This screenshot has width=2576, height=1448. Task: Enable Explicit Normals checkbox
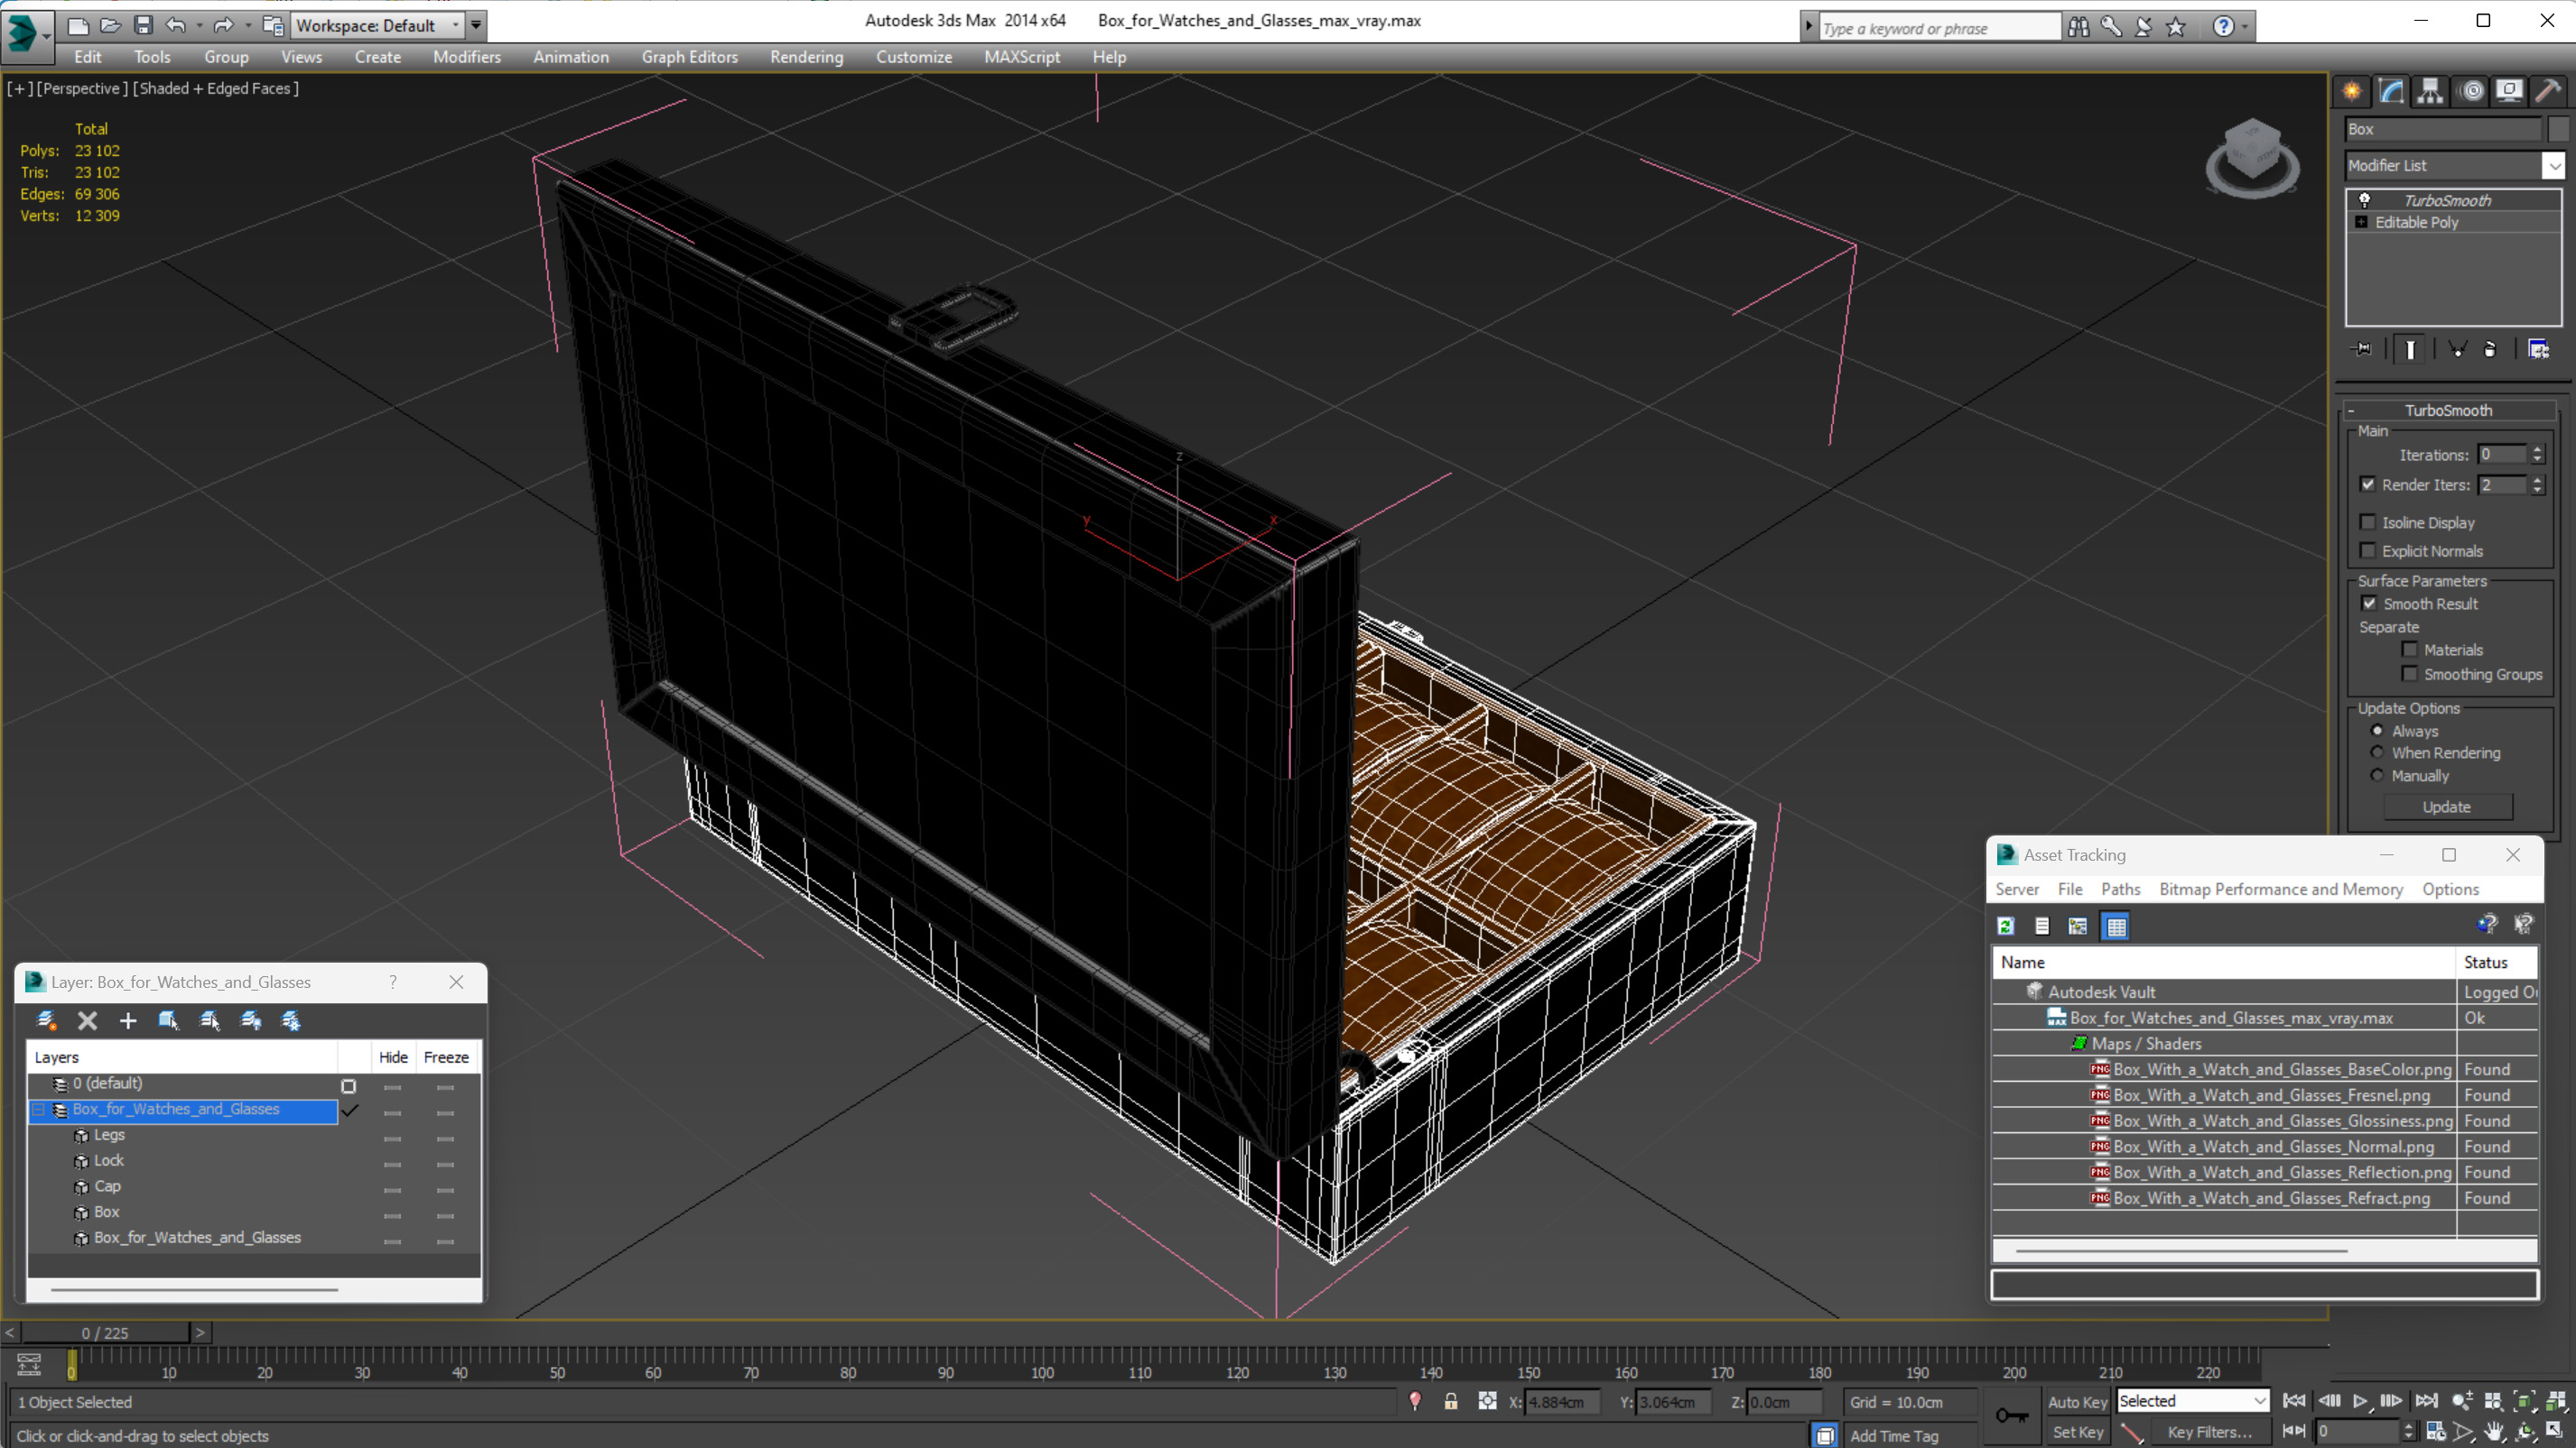2367,549
